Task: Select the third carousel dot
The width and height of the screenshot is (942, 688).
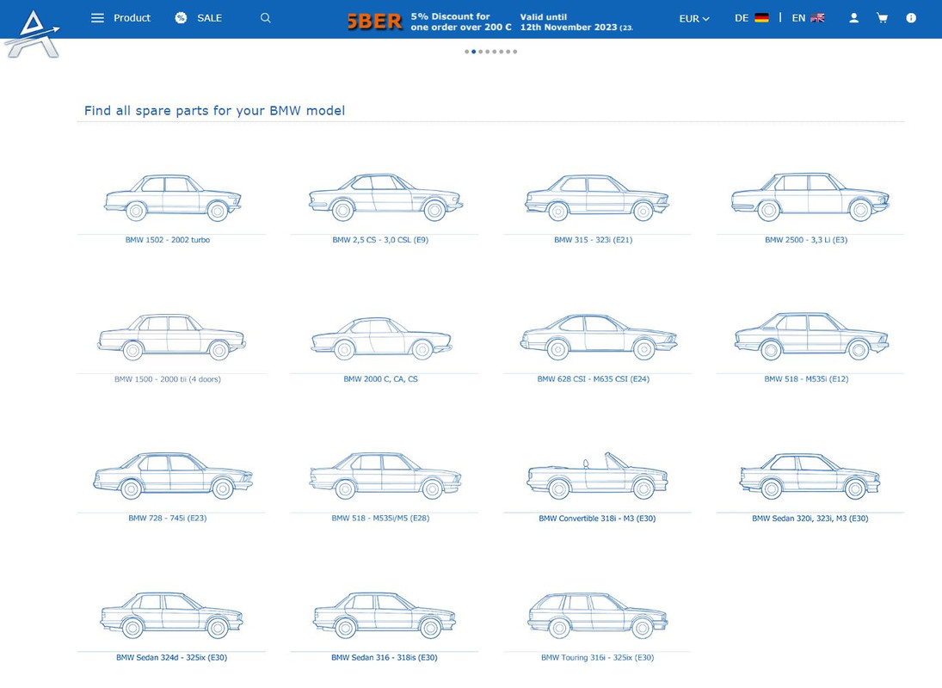Action: [481, 52]
